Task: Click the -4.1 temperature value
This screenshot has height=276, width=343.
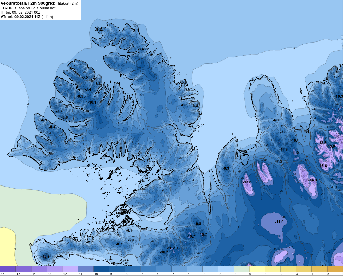Action: pyautogui.click(x=129, y=230)
